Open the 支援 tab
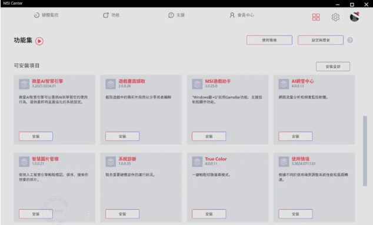 pyautogui.click(x=176, y=15)
